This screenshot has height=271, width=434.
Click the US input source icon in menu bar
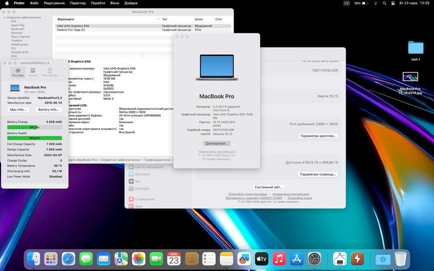click(x=347, y=3)
